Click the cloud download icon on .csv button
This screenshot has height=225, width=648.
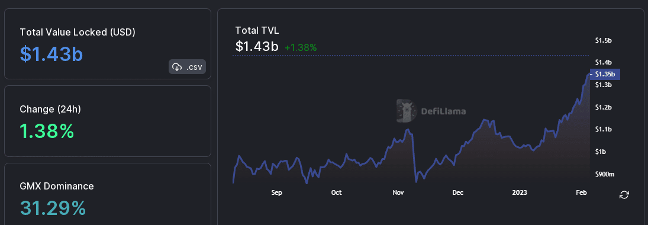tap(178, 66)
